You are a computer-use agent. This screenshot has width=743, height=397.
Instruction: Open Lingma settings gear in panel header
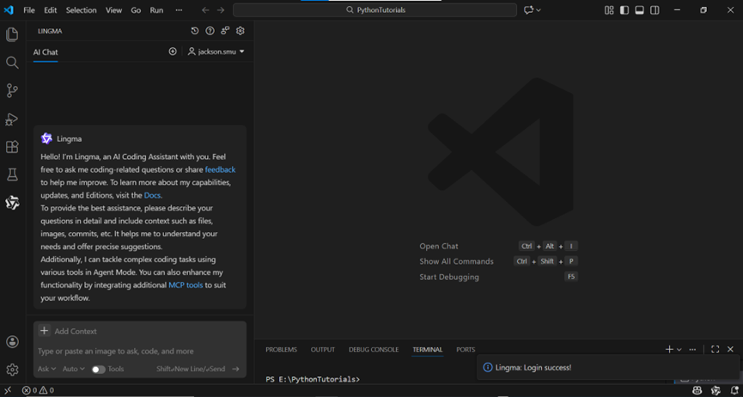coord(241,31)
